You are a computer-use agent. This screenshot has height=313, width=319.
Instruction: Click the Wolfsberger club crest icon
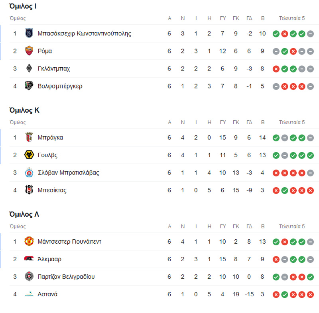(x=29, y=86)
